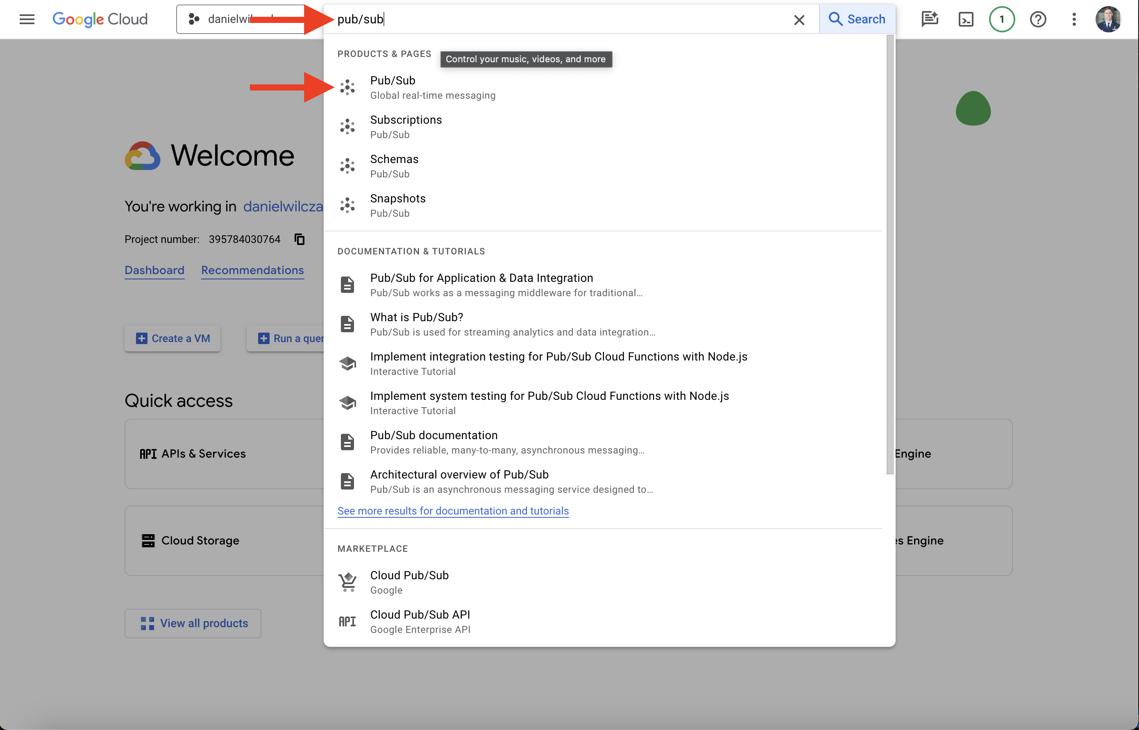Open the notifications badge showing 1
Viewport: 1139px width, 730px height.
click(x=1002, y=19)
